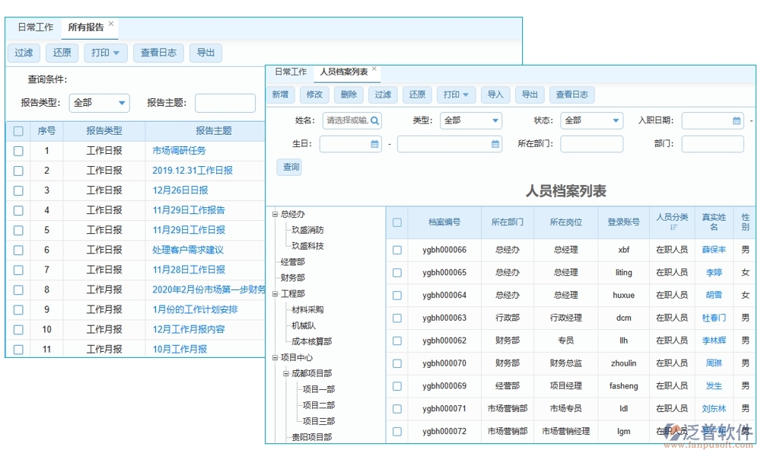This screenshot has width=761, height=457.
Task: Select the checkbox for report row 序号 1
Action: 18,151
